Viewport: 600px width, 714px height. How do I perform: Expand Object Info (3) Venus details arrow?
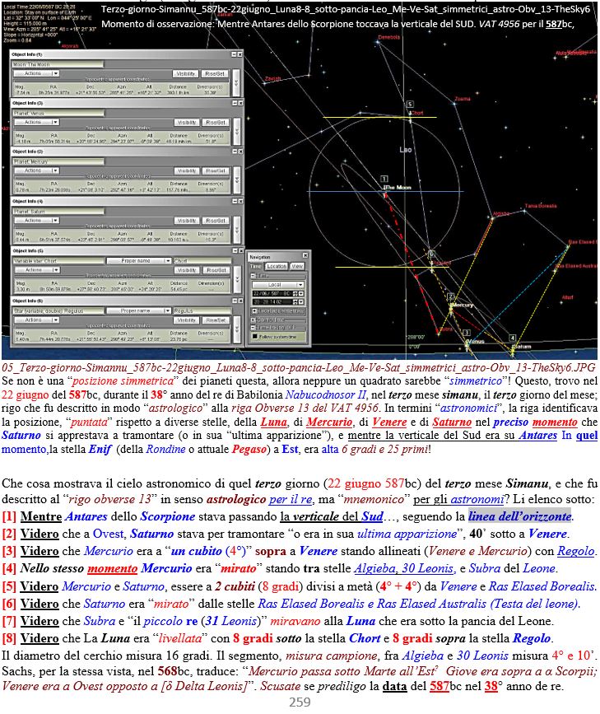pos(237,132)
